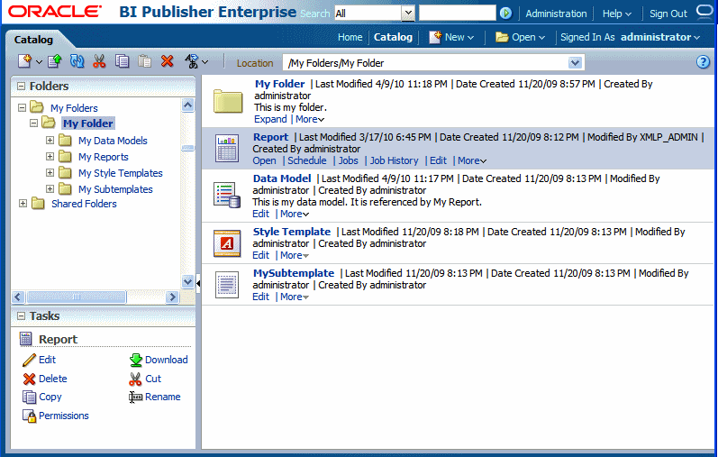Click the green search go button
Screen dimensions: 718x457
505,14
